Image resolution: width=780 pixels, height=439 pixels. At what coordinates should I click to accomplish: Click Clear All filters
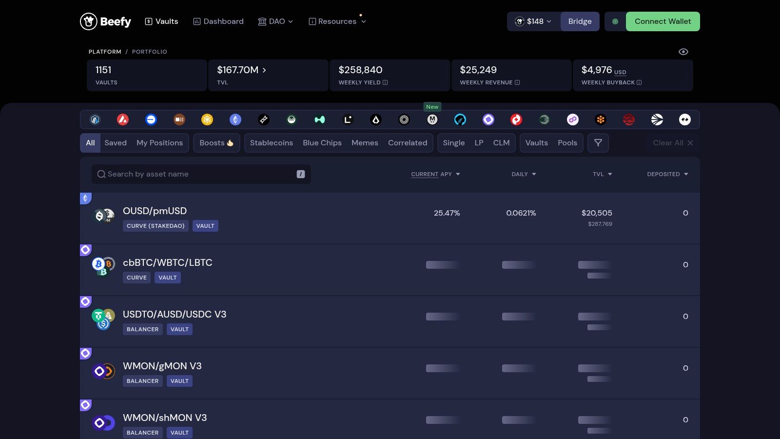(673, 143)
